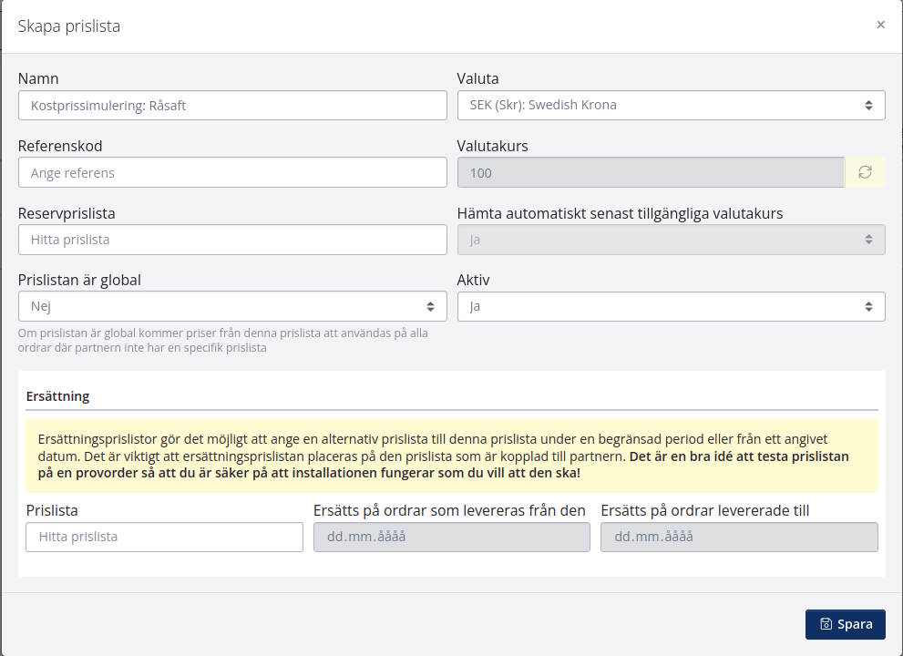903x656 pixels.
Task: Click the Skapa prislista dialog title
Action: (69, 26)
